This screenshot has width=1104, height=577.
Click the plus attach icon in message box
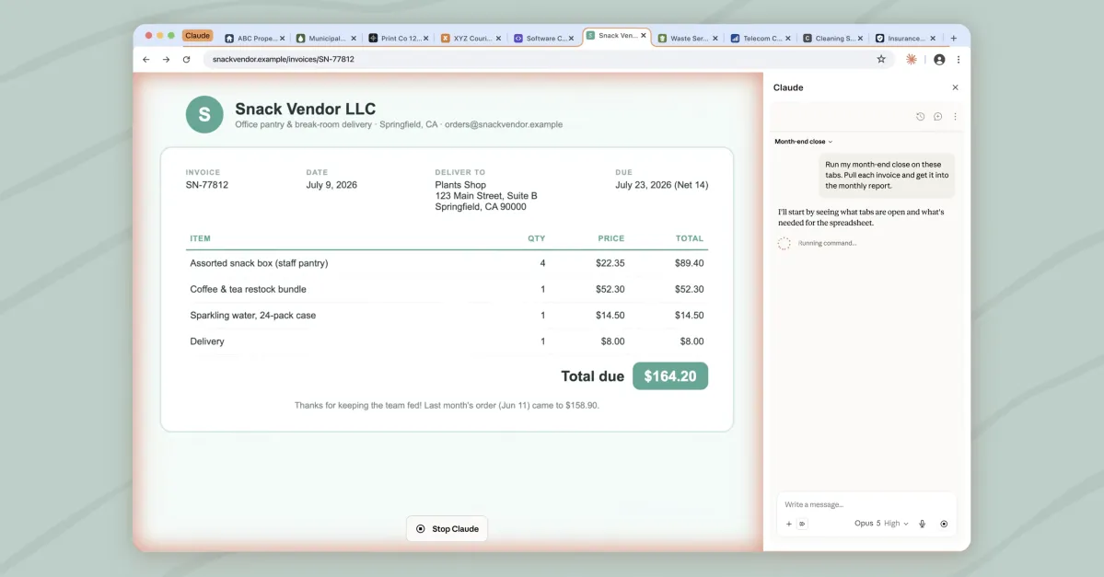tap(788, 524)
